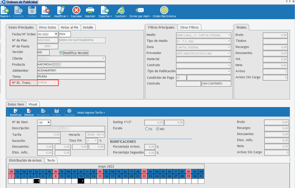Image resolution: width=295 pixels, height=188 pixels.
Task: Click the Tema field showing PRUEBA
Action: [x=71, y=76]
